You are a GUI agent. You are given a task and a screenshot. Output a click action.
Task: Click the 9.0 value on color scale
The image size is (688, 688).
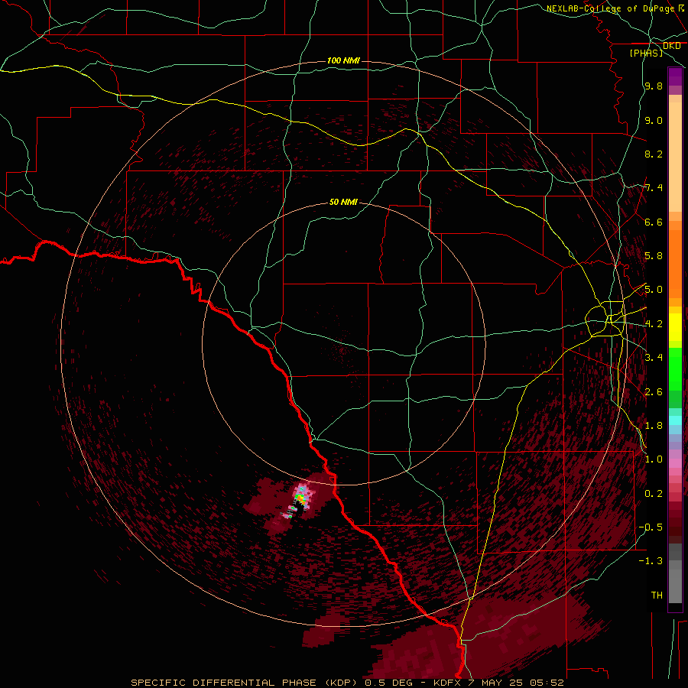(x=654, y=121)
